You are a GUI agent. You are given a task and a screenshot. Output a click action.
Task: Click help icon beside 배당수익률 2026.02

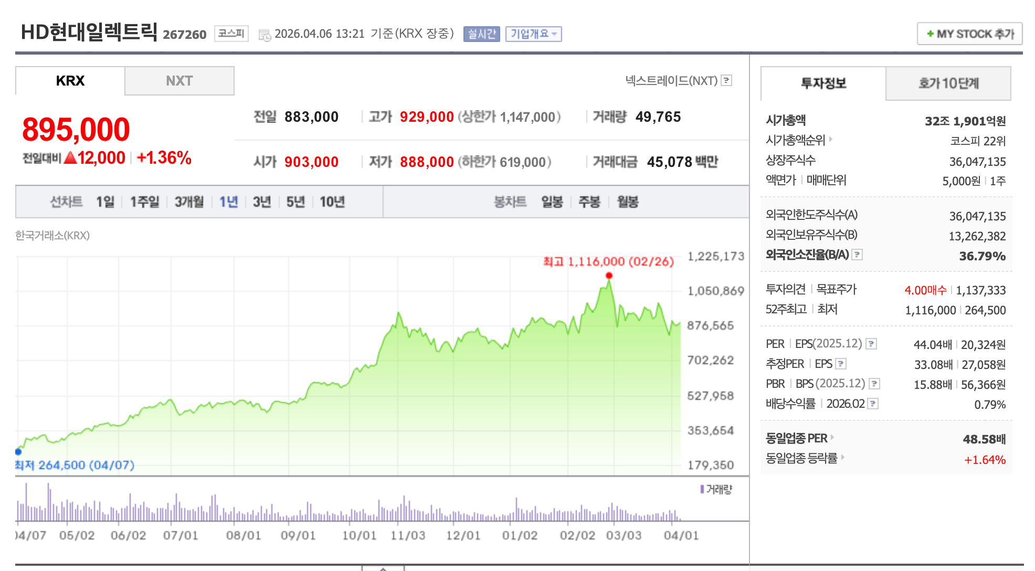click(x=873, y=404)
